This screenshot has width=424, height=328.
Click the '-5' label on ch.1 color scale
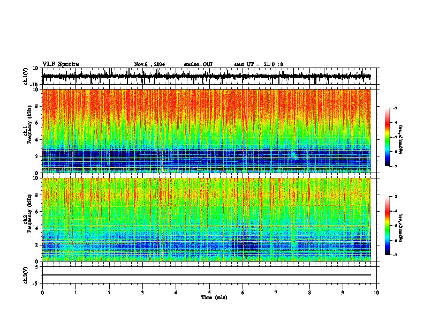[x=395, y=137]
